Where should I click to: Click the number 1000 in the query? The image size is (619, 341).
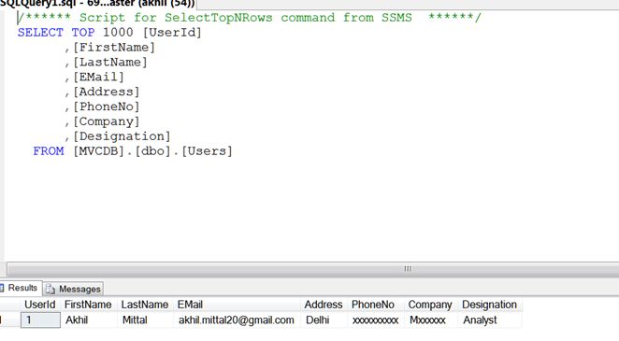click(118, 33)
